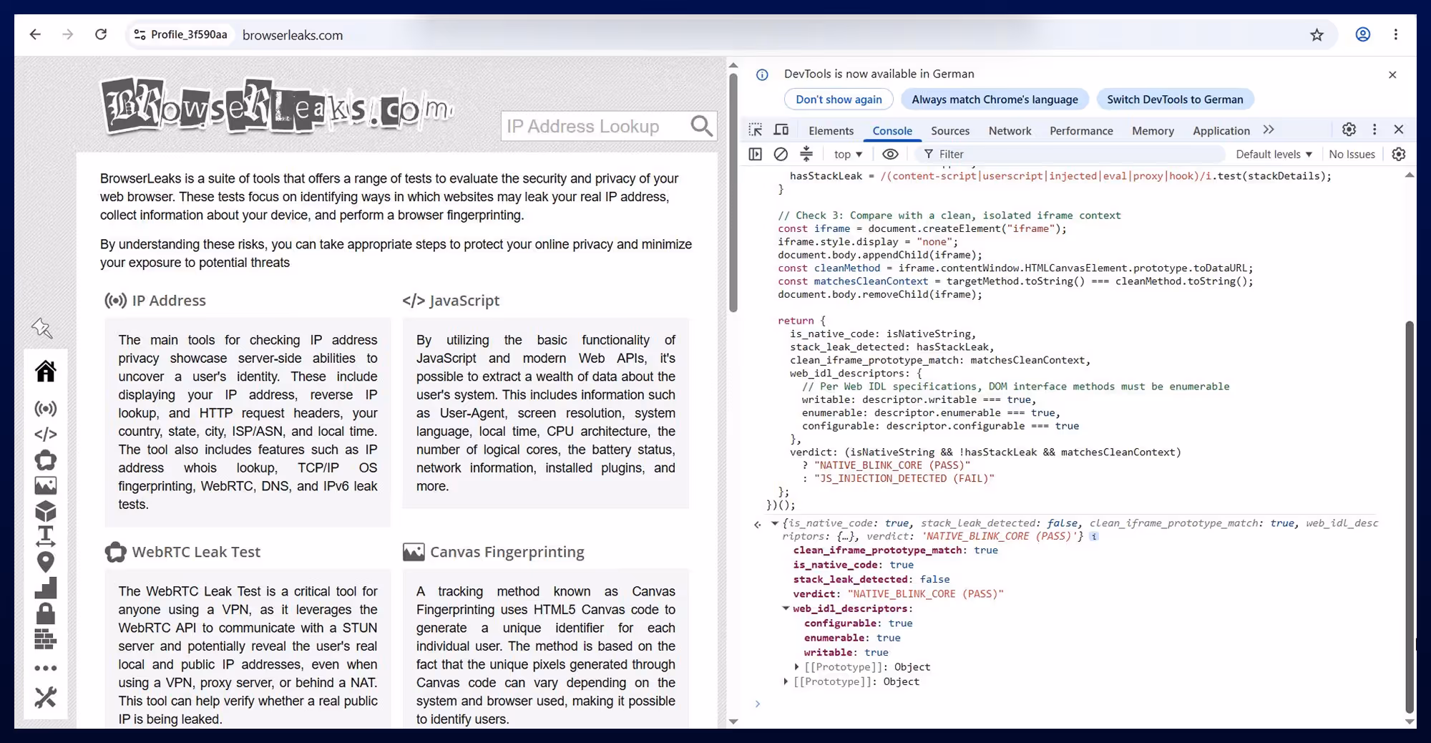This screenshot has height=743, width=1431.
Task: Switch to the Sources tab
Action: (x=950, y=130)
